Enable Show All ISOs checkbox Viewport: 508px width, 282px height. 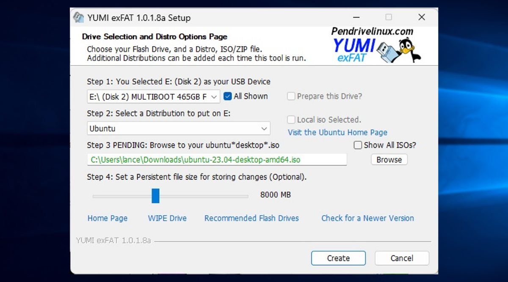click(x=358, y=145)
